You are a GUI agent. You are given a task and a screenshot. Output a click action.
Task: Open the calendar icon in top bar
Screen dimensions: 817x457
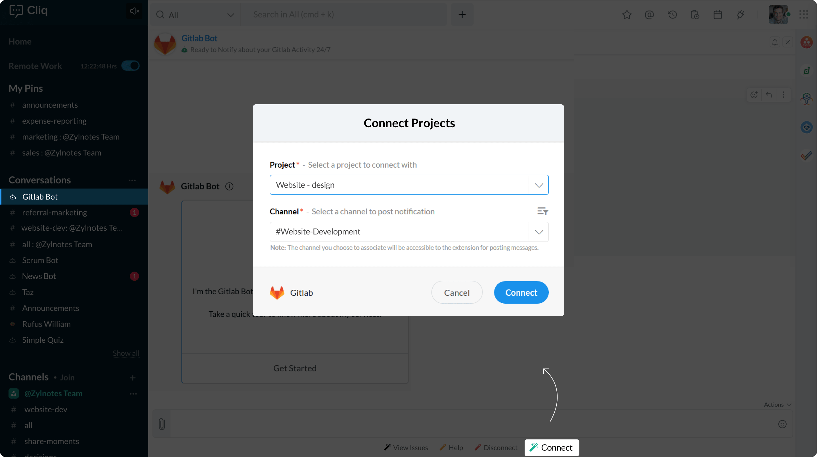718,14
